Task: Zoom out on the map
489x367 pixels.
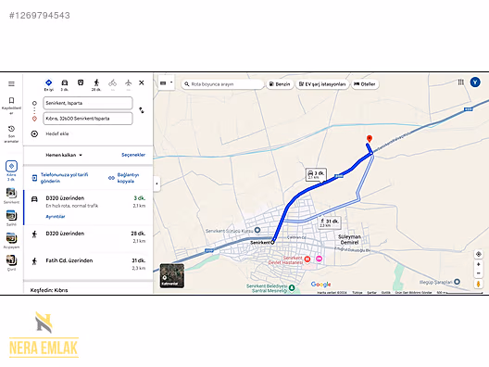Action: pos(479,273)
